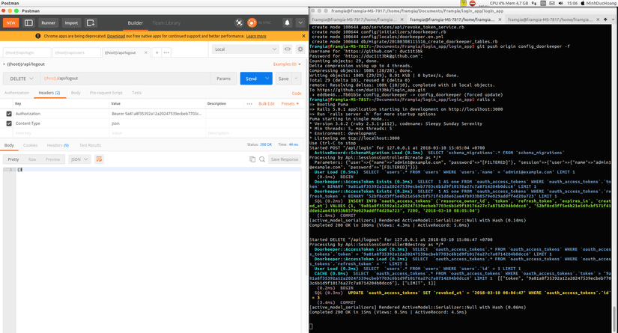The width and height of the screenshot is (618, 333).
Task: Click the Params button
Action: pos(223,79)
